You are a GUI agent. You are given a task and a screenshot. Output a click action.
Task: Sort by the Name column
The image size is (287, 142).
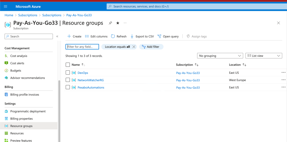coord(78,65)
